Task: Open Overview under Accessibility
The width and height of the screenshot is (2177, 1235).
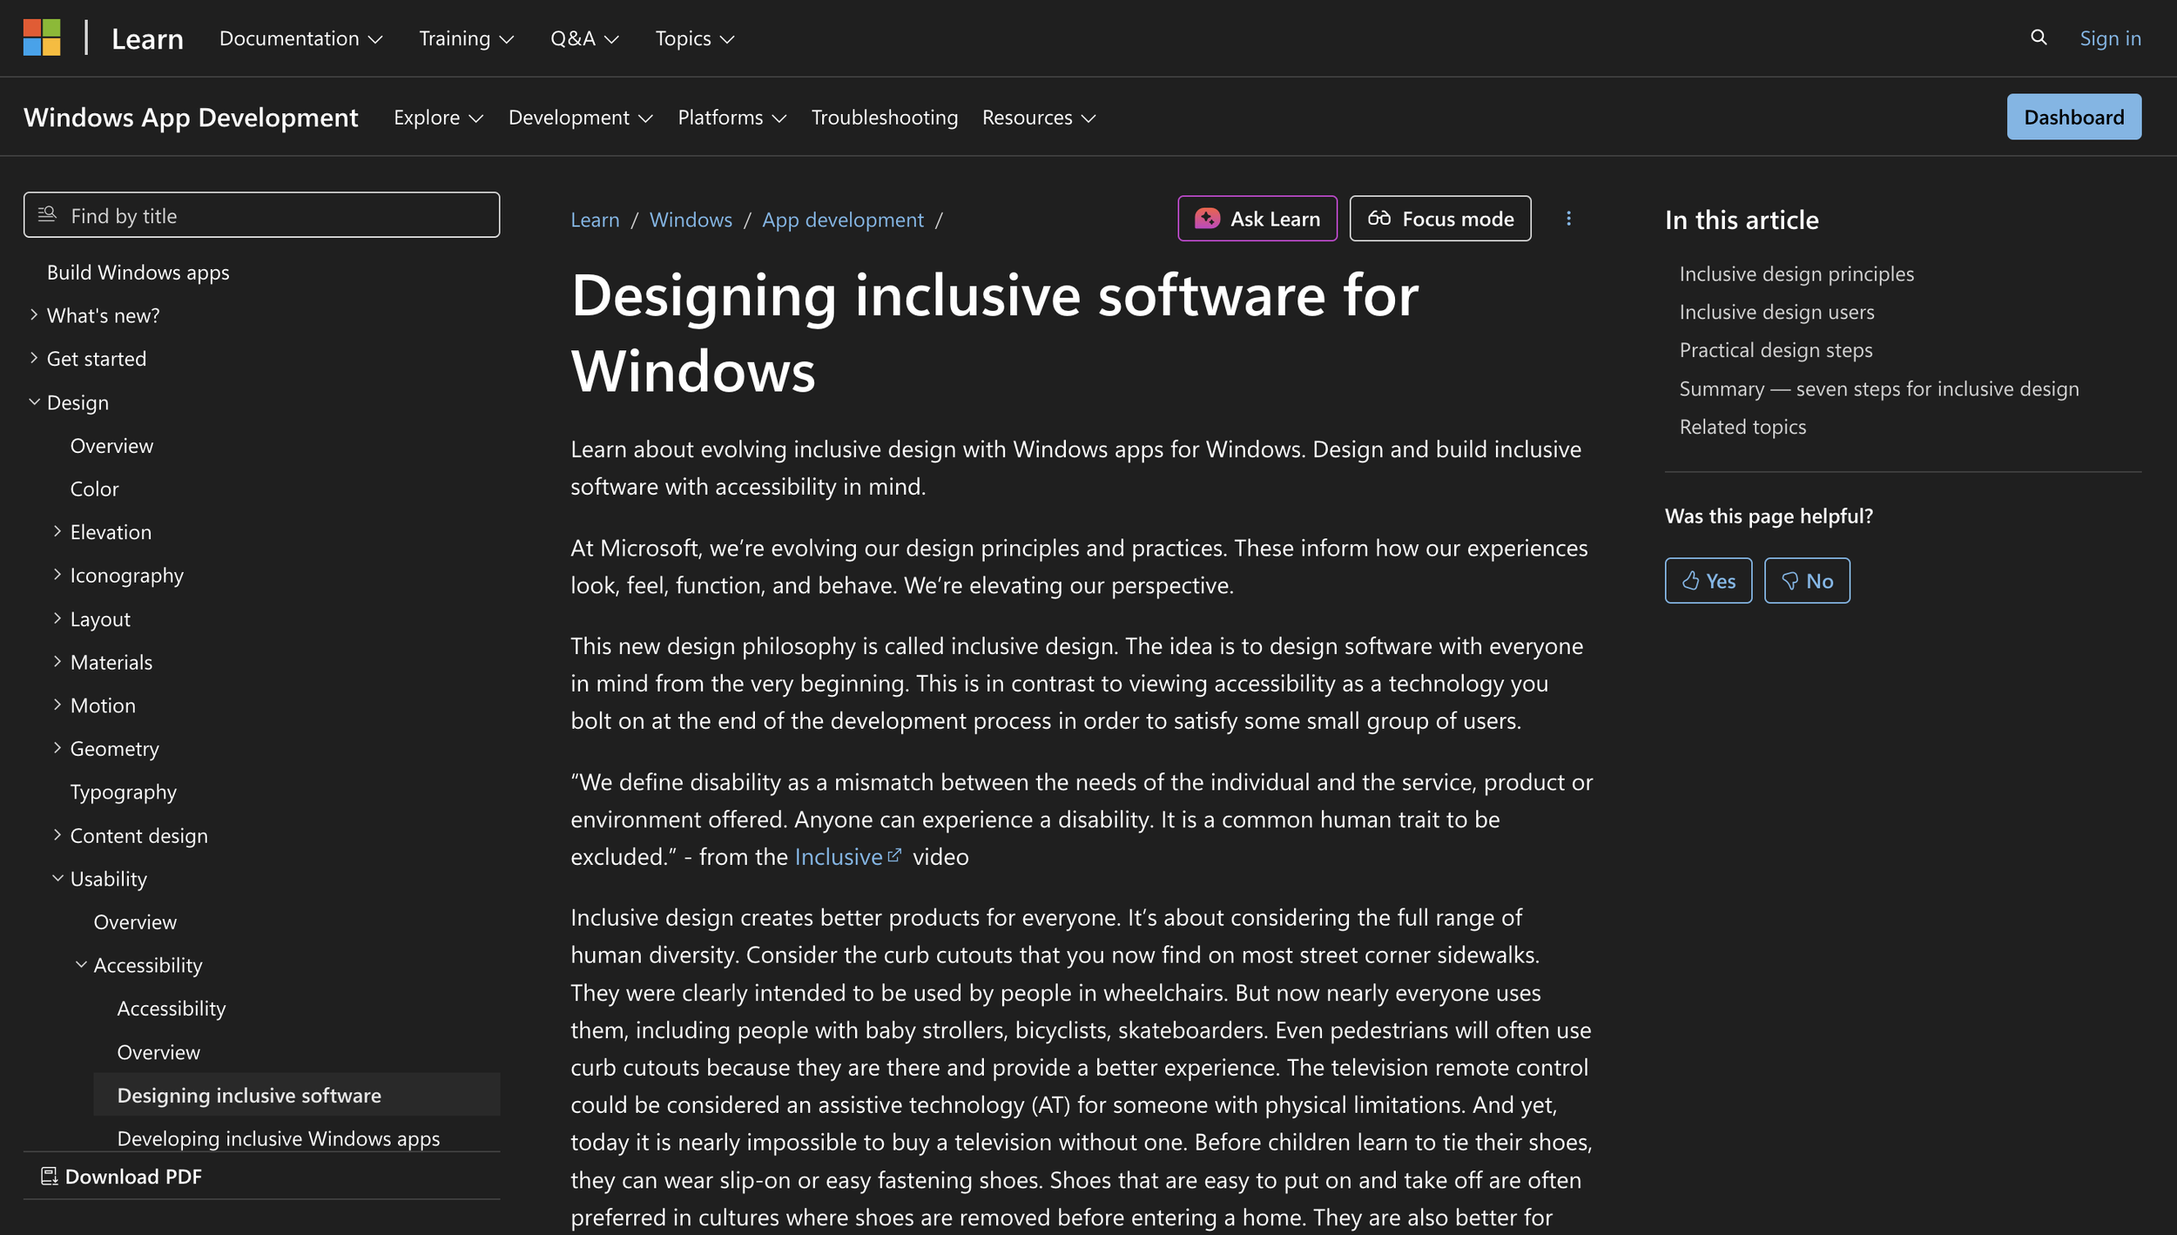Action: click(158, 1051)
